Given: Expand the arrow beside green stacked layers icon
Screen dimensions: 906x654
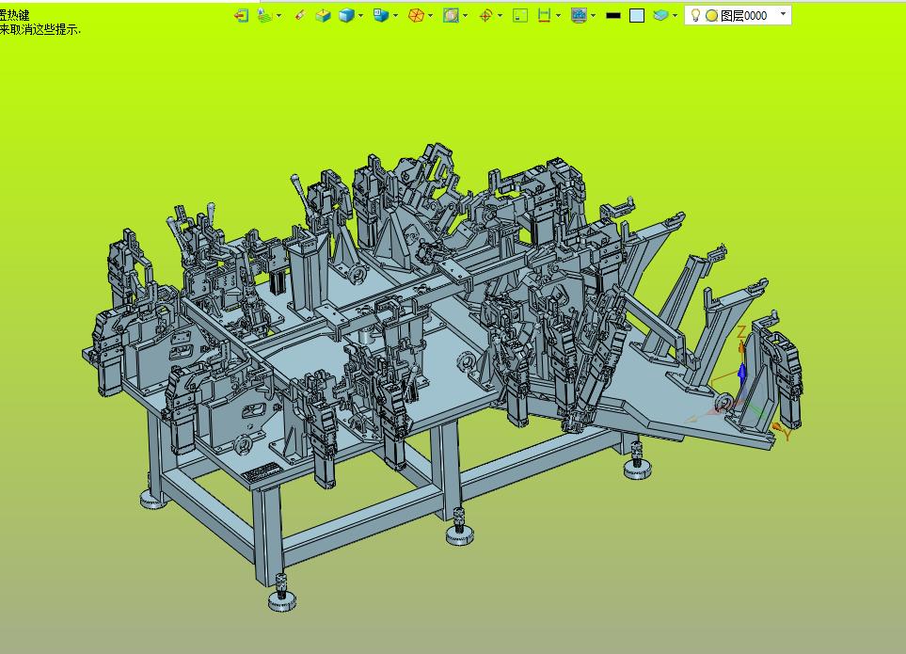Looking at the screenshot, I should point(279,15).
